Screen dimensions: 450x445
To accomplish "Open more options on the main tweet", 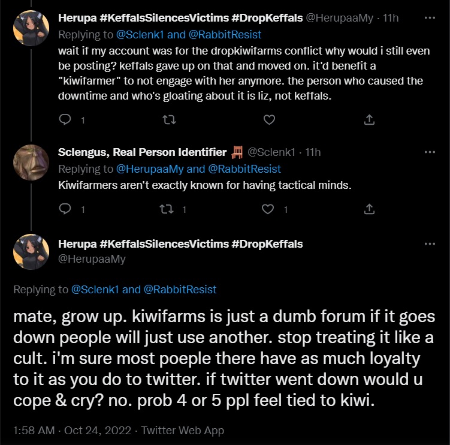I will [430, 245].
